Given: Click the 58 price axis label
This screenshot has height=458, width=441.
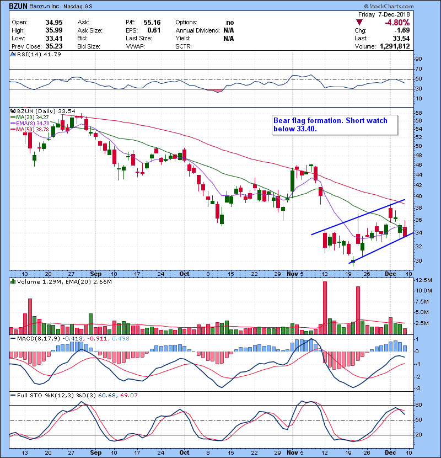Looking at the screenshot, I should click(x=418, y=113).
